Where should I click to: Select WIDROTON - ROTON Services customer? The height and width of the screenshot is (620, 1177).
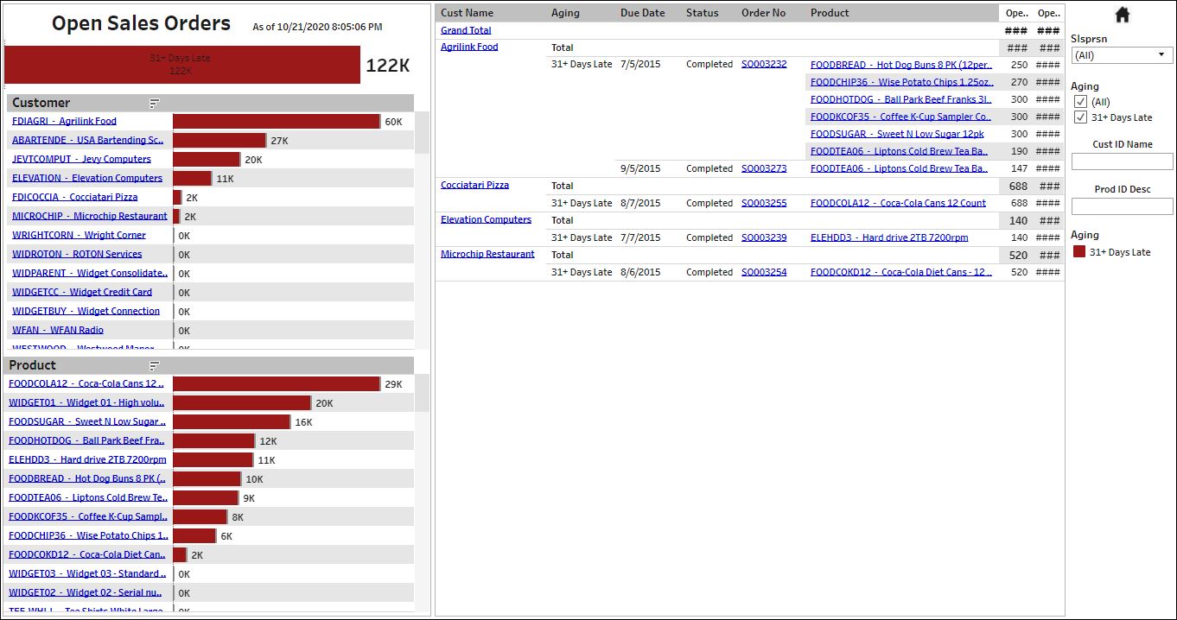pyautogui.click(x=77, y=254)
